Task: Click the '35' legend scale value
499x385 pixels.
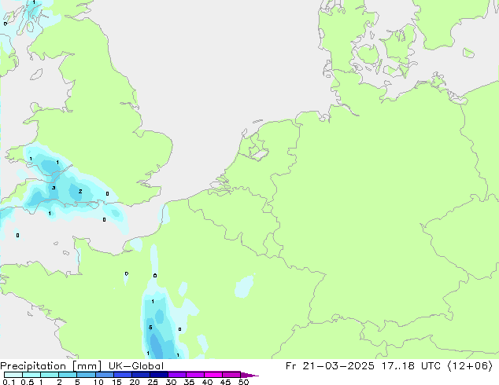Action: (x=189, y=382)
